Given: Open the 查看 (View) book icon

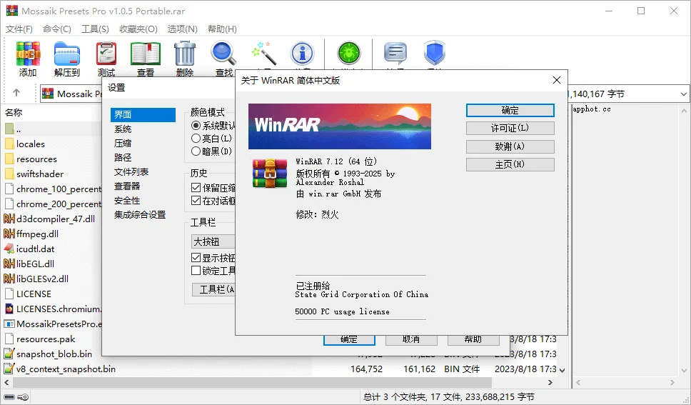Looking at the screenshot, I should pyautogui.click(x=146, y=54).
